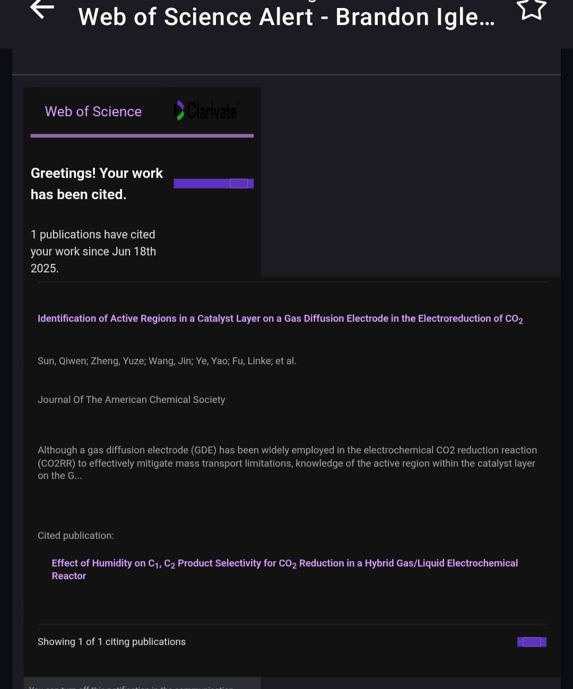
Task: Open the Web of Science header link
Action: click(x=93, y=111)
